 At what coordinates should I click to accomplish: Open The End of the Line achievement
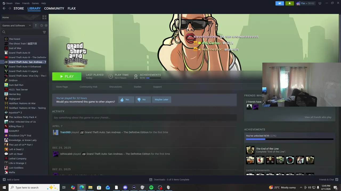pos(267,149)
